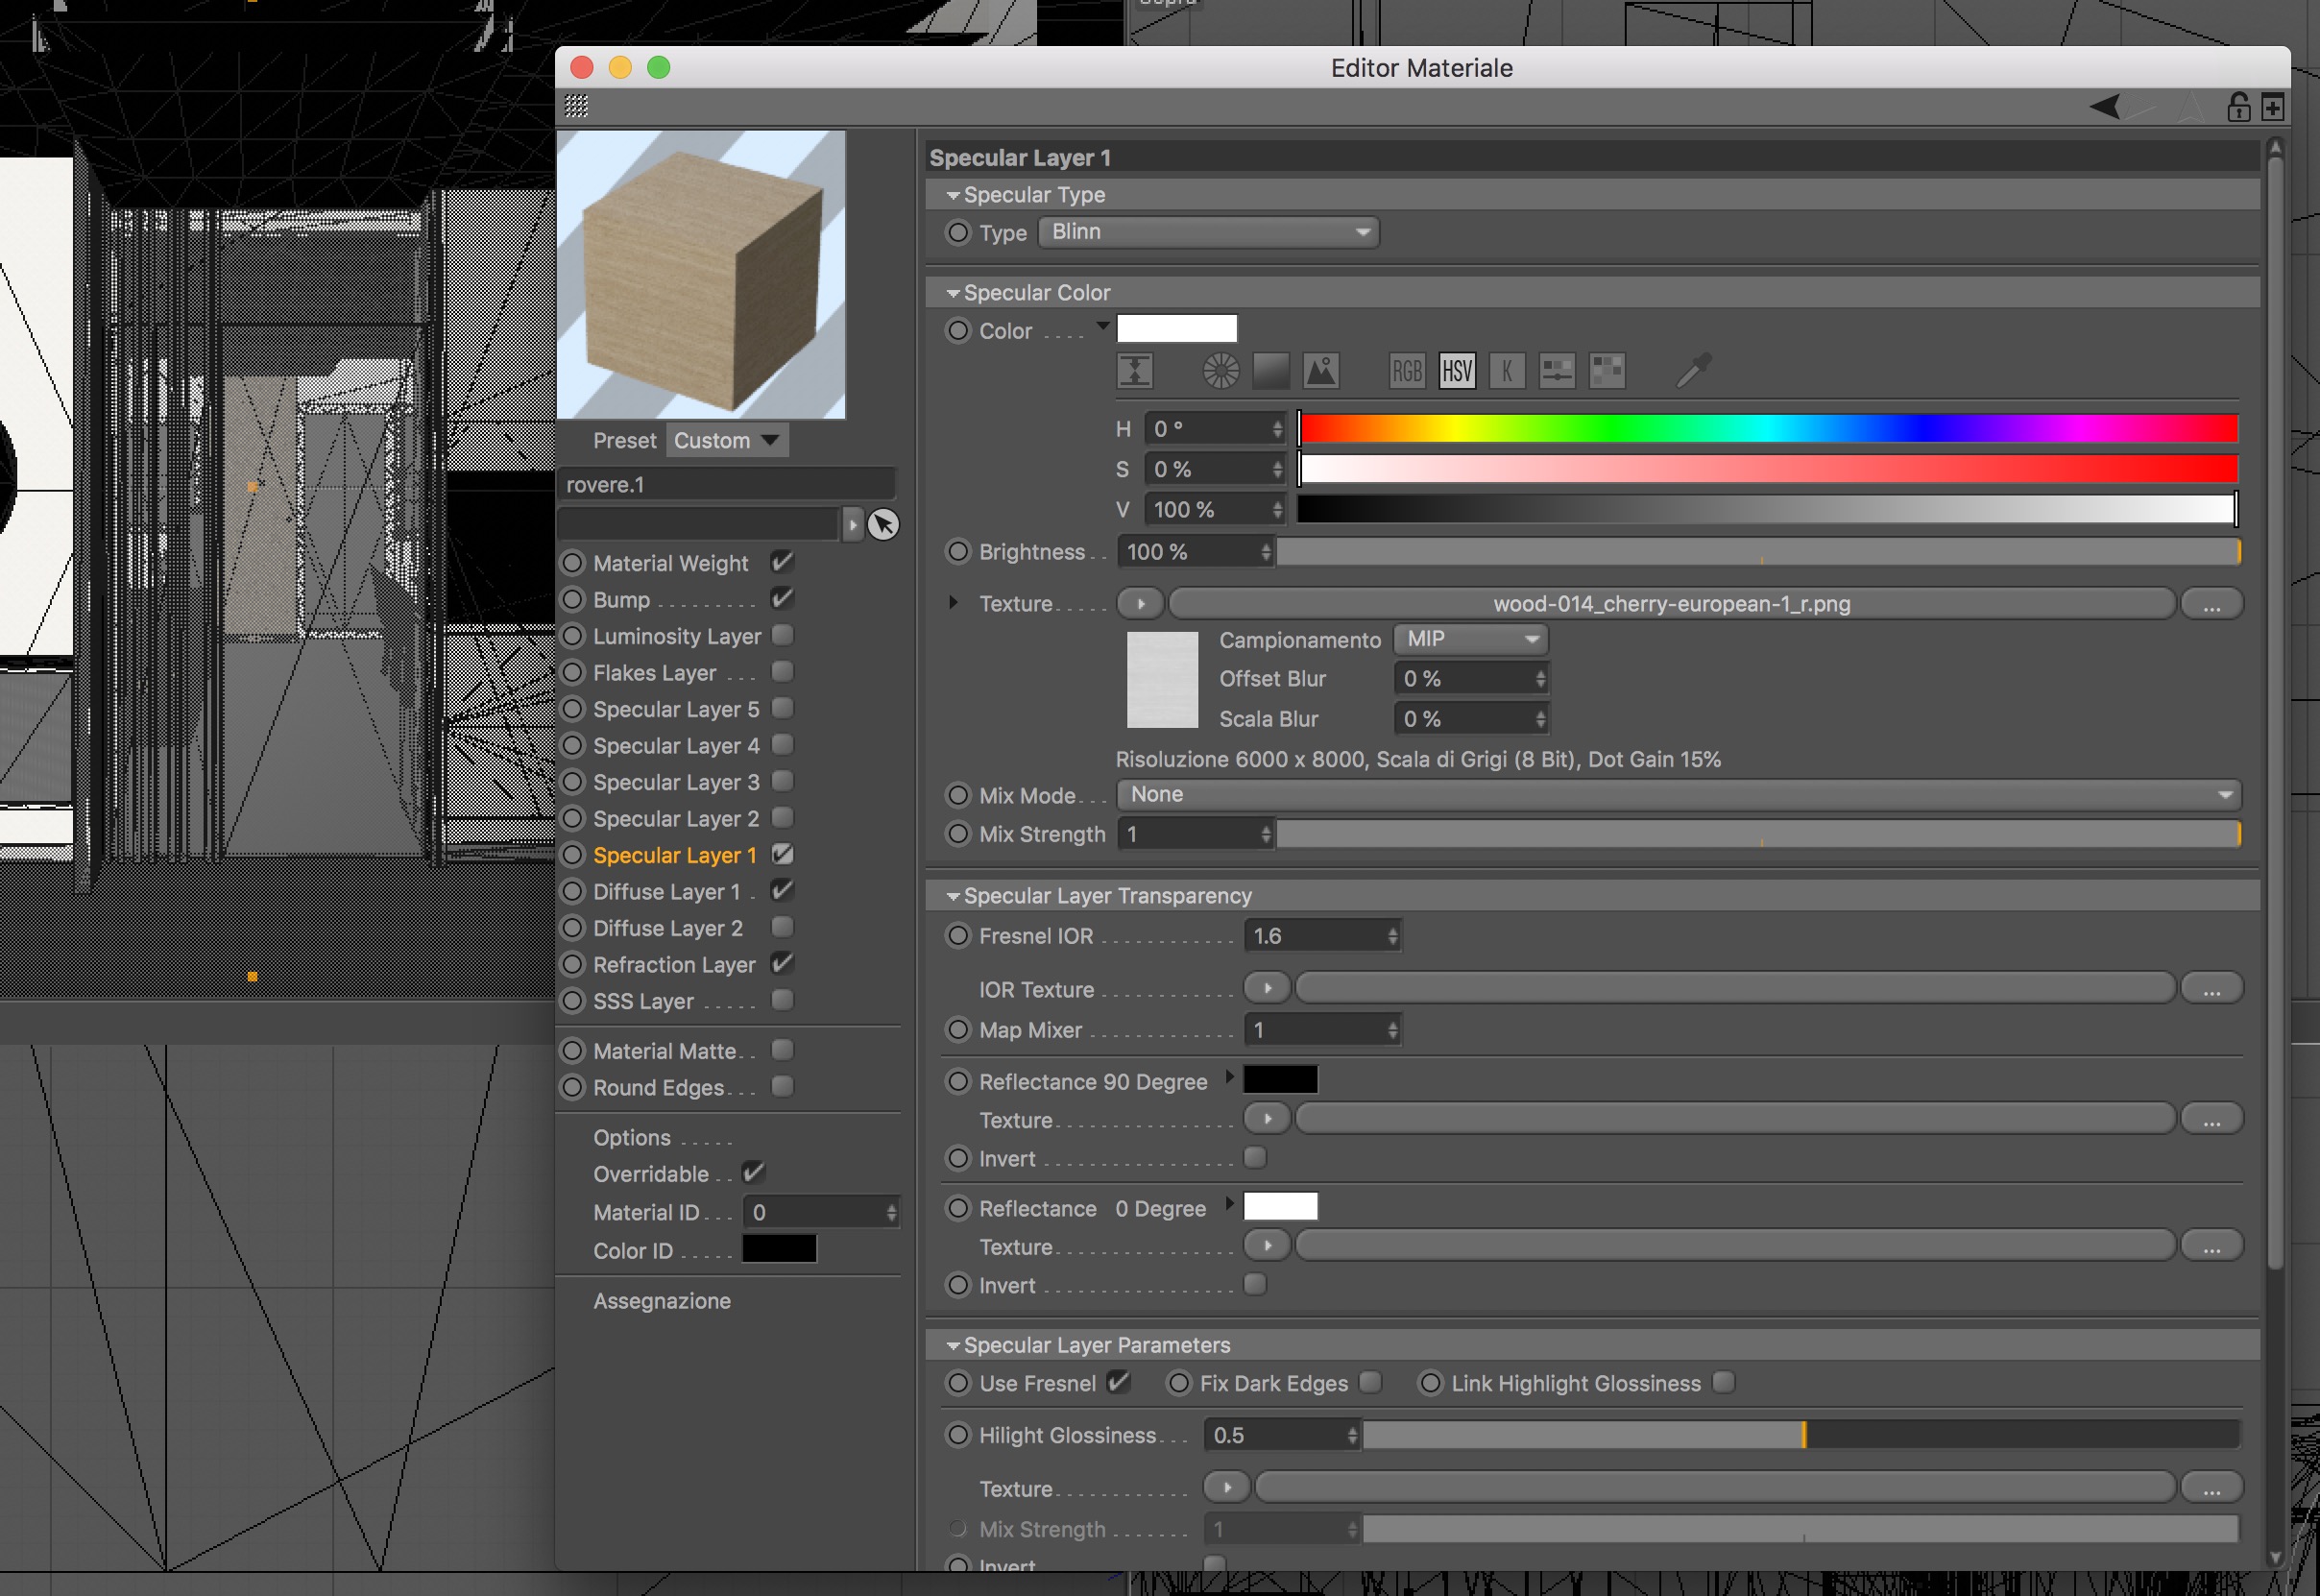Select the Kelvin (K) color mode icon
The width and height of the screenshot is (2320, 1596).
click(x=1506, y=371)
